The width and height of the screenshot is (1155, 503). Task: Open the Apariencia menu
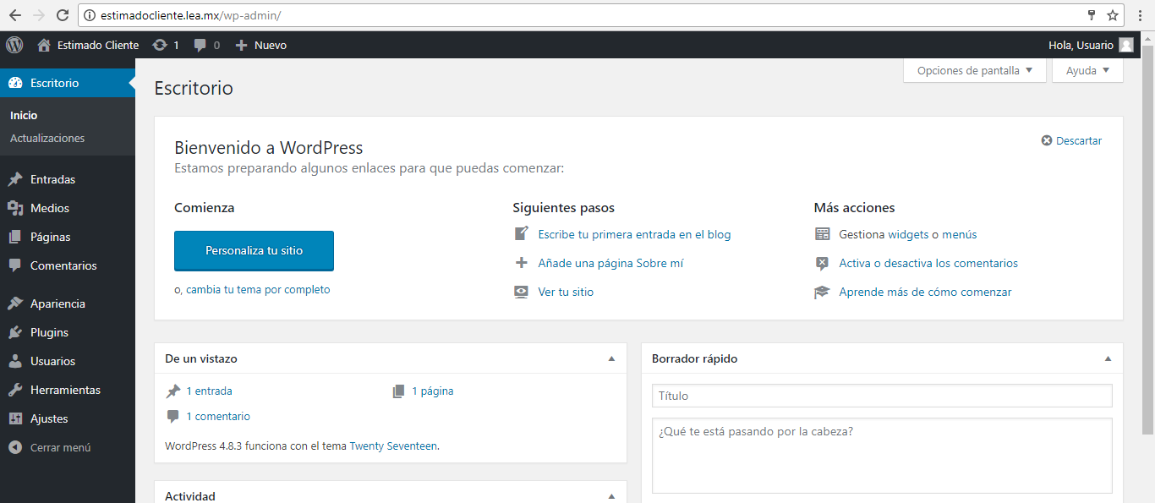coord(68,303)
